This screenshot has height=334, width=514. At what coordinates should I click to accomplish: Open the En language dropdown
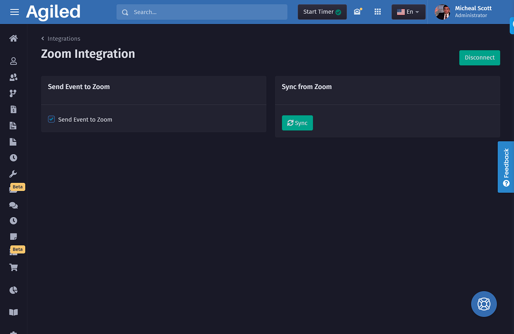[409, 12]
